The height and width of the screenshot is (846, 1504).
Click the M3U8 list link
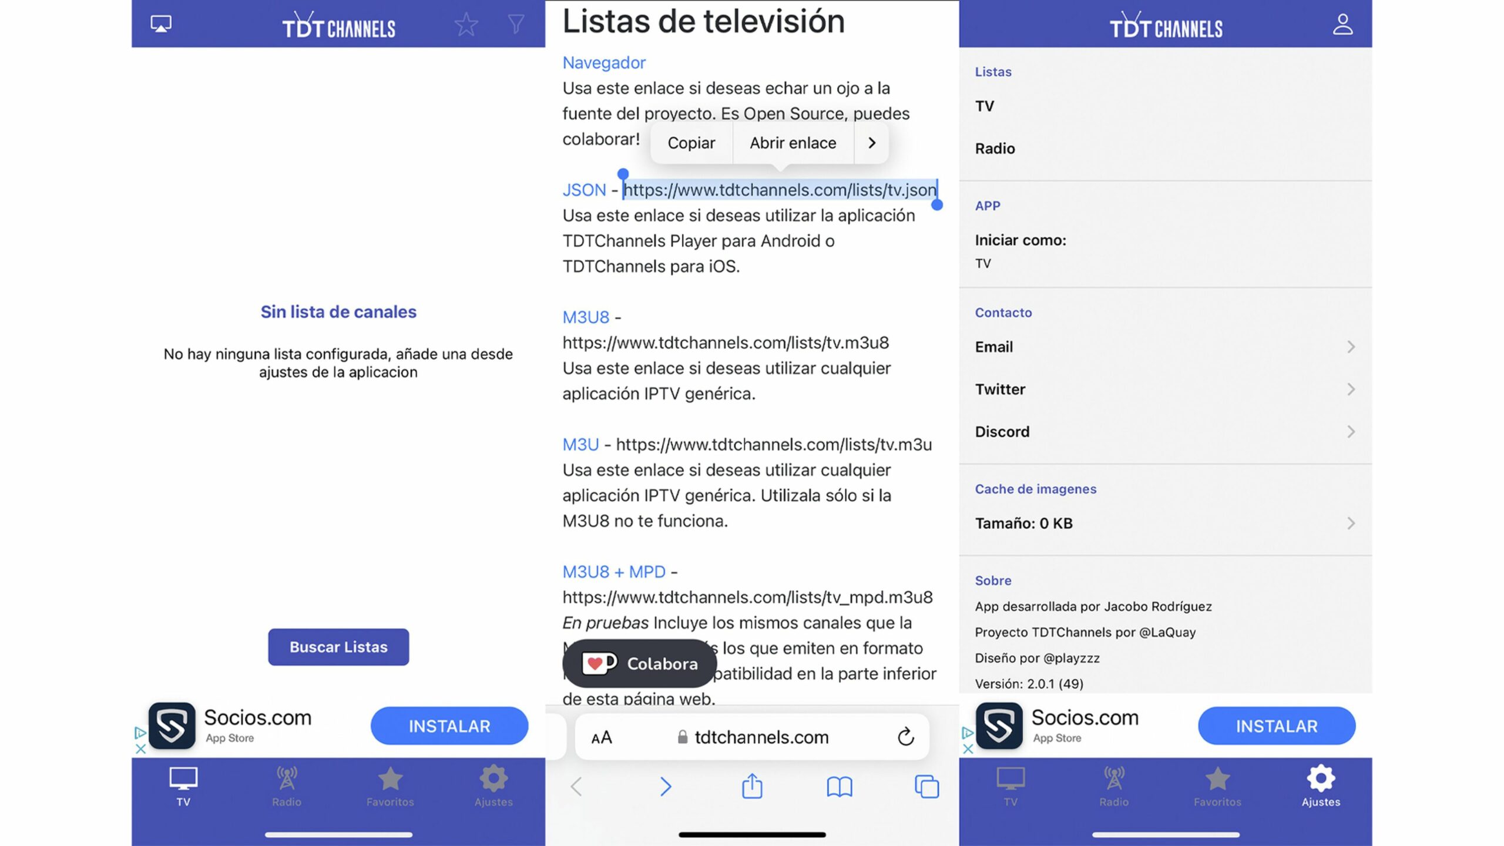pos(587,316)
